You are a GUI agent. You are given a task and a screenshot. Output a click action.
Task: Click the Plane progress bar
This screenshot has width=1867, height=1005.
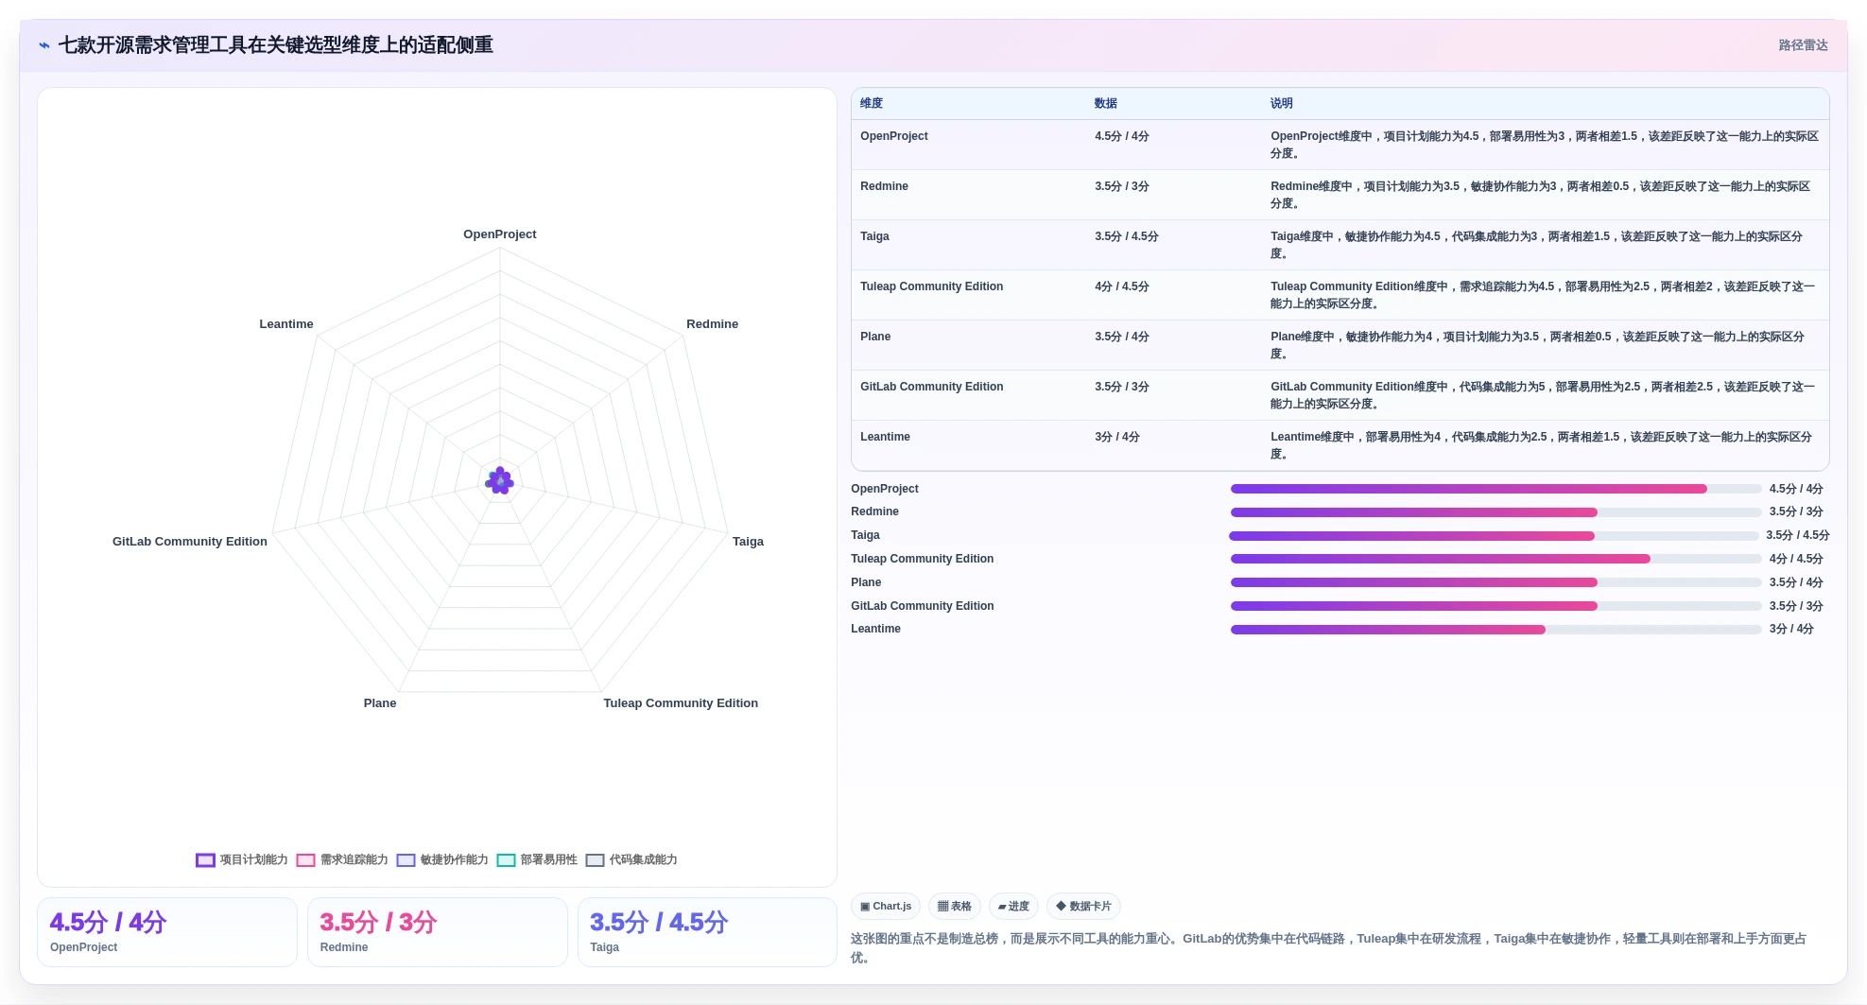point(1495,582)
